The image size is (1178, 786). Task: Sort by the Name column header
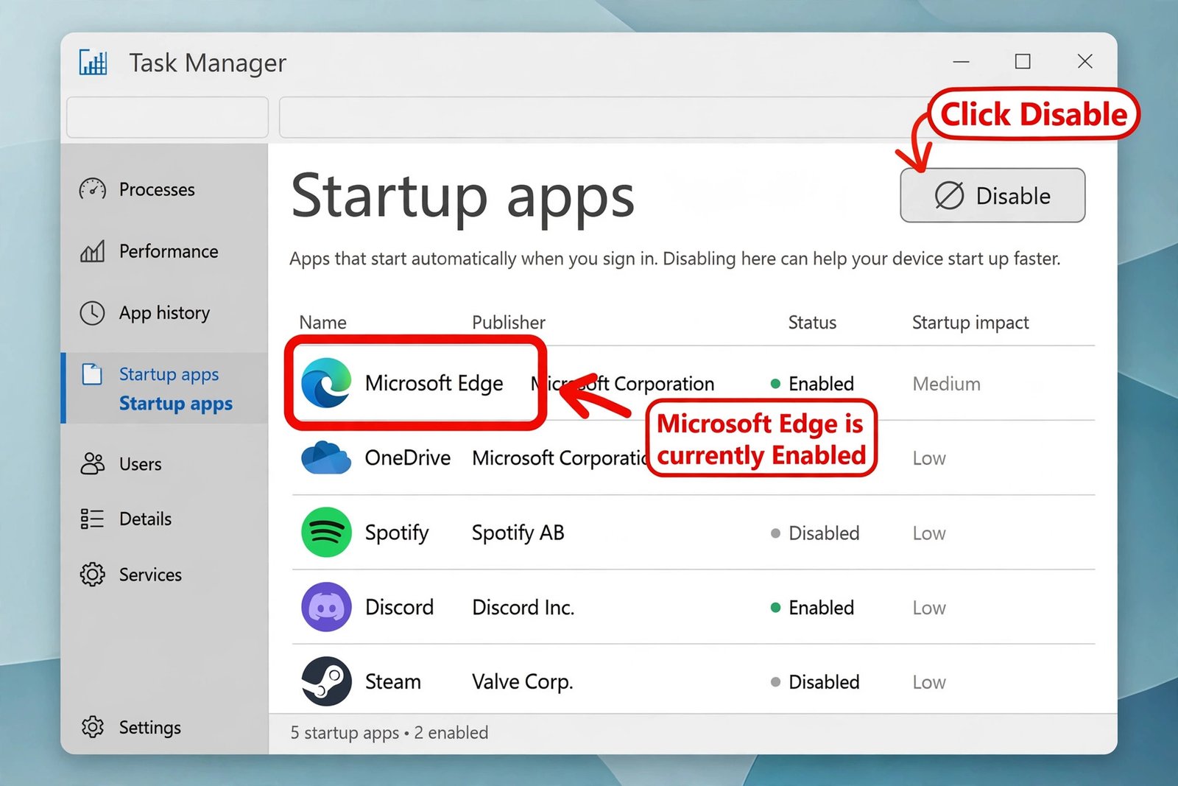(322, 322)
